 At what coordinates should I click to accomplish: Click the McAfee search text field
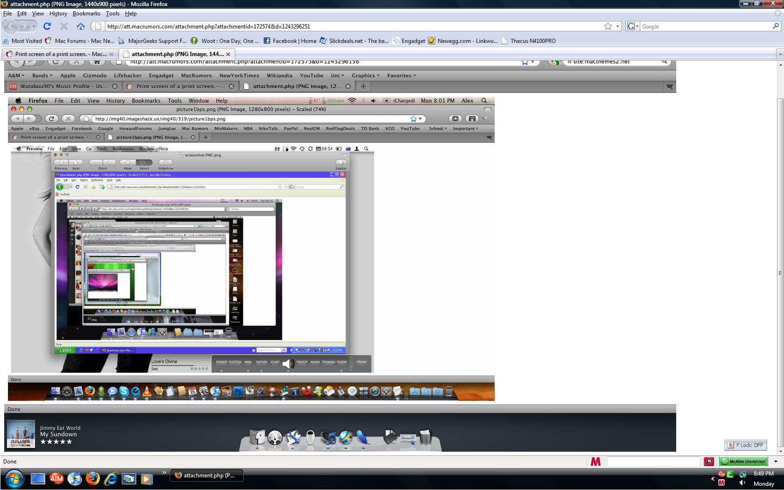point(653,462)
